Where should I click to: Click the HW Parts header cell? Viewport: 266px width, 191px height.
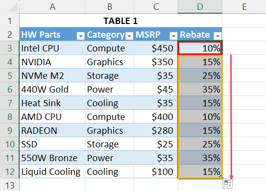click(52, 34)
